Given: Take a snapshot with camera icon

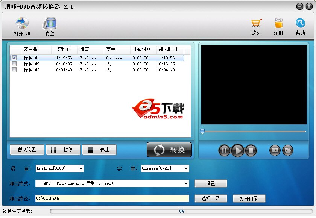Looking at the screenshot, I should tap(275, 150).
